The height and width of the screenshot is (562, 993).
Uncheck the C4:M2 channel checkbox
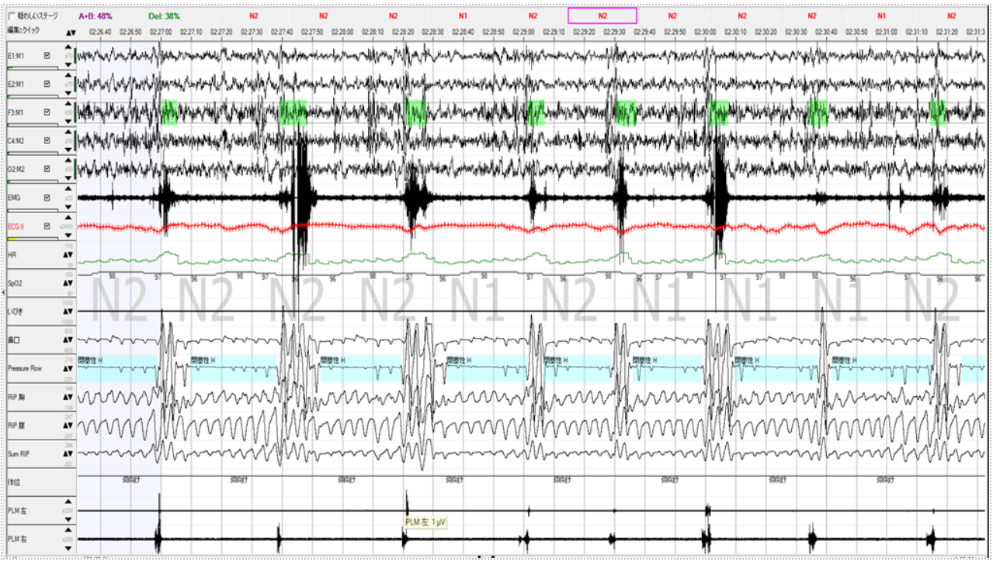[47, 140]
